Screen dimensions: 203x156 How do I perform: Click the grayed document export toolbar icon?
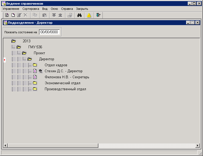70,15
